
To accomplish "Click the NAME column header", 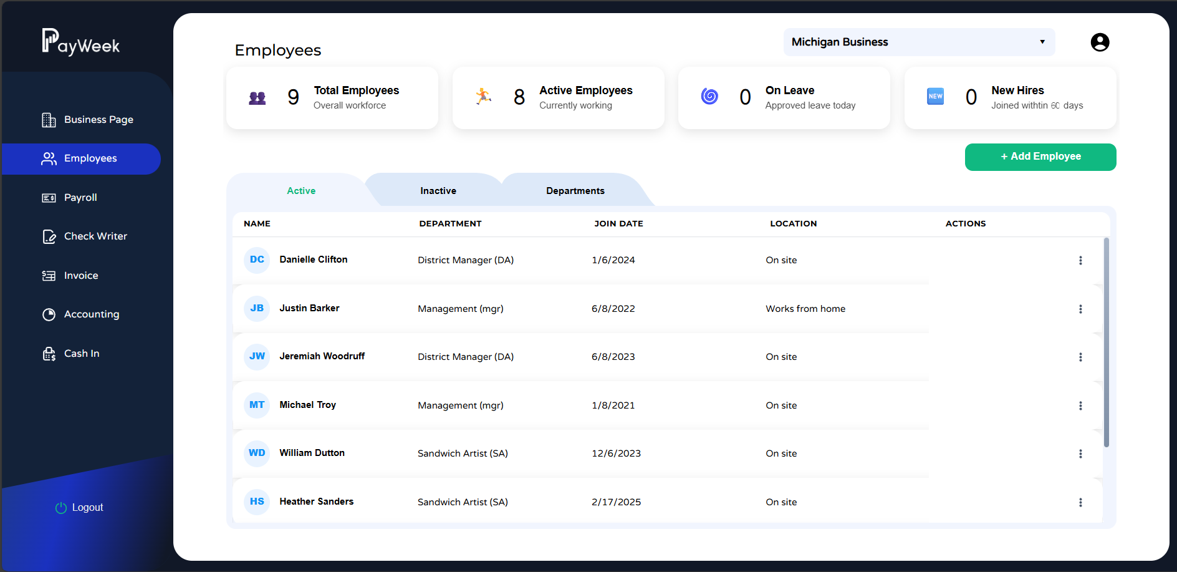I will click(257, 224).
